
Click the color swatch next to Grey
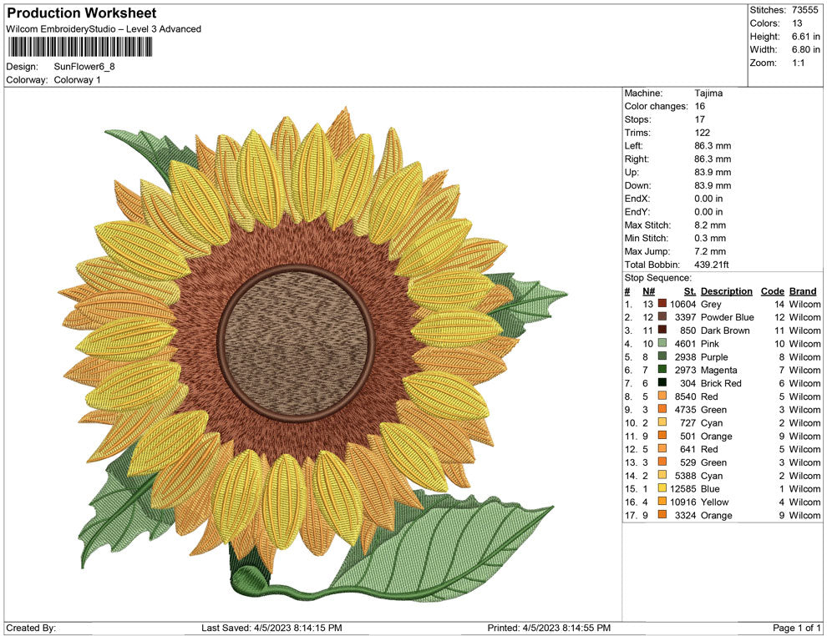(x=662, y=305)
